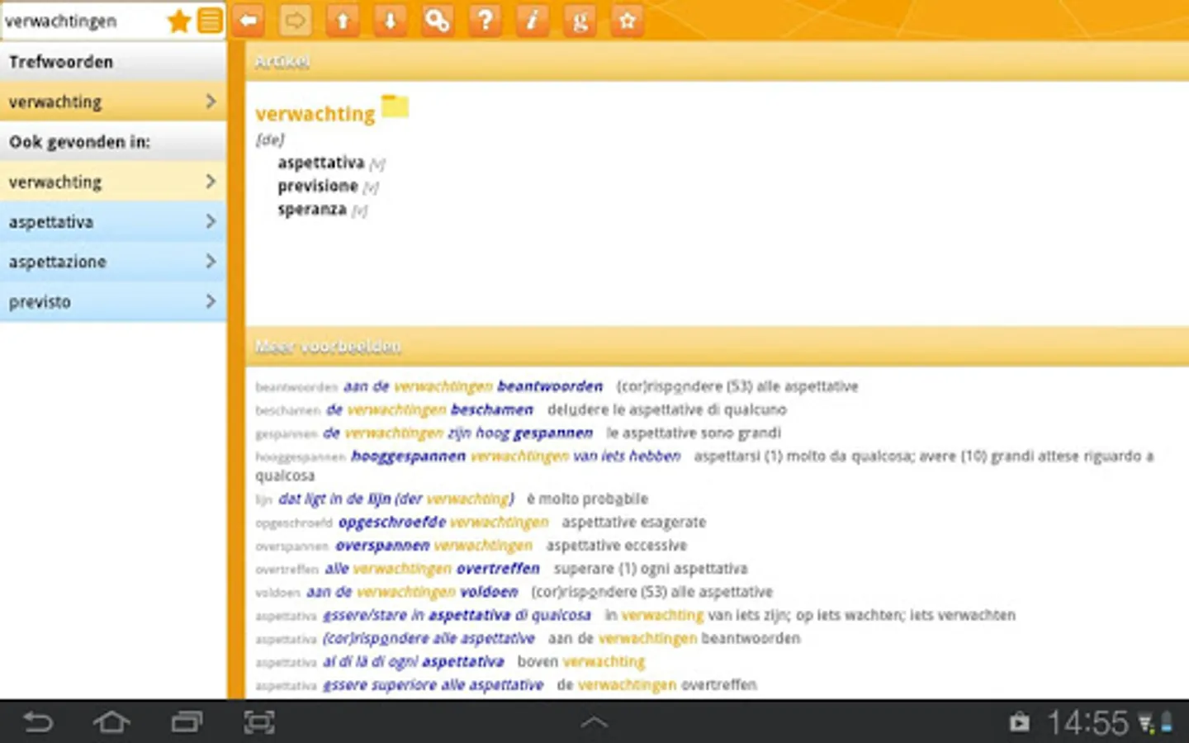Open help with the question mark icon

[x=485, y=20]
